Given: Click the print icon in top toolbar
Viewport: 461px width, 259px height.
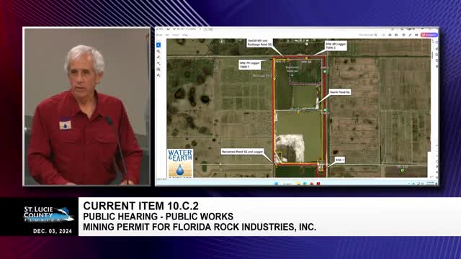Looking at the screenshot, I should [396, 35].
